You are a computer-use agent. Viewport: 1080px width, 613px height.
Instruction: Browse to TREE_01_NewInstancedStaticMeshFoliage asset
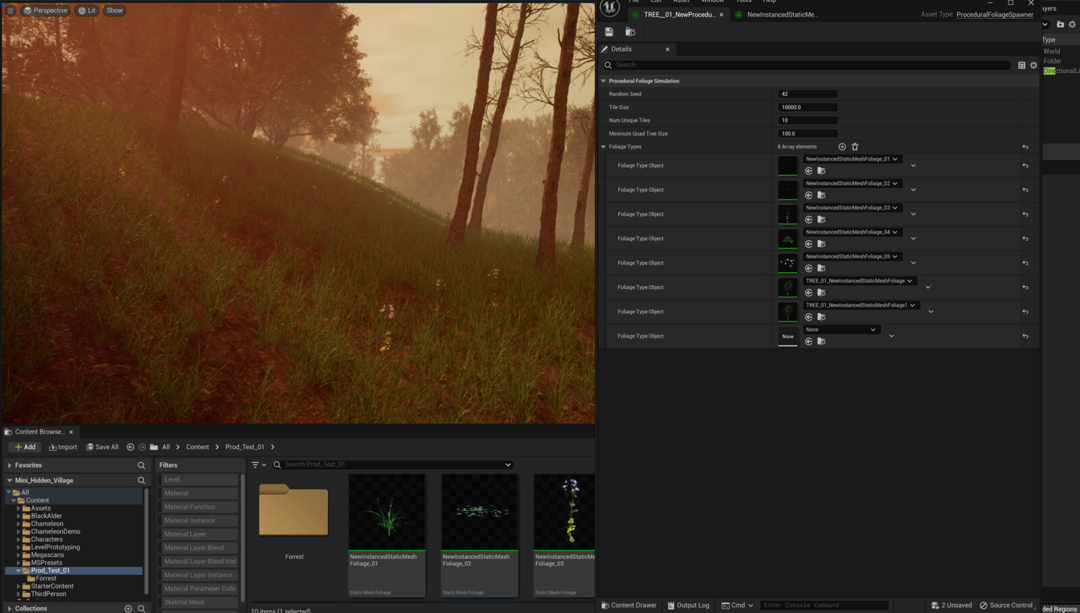click(x=821, y=292)
